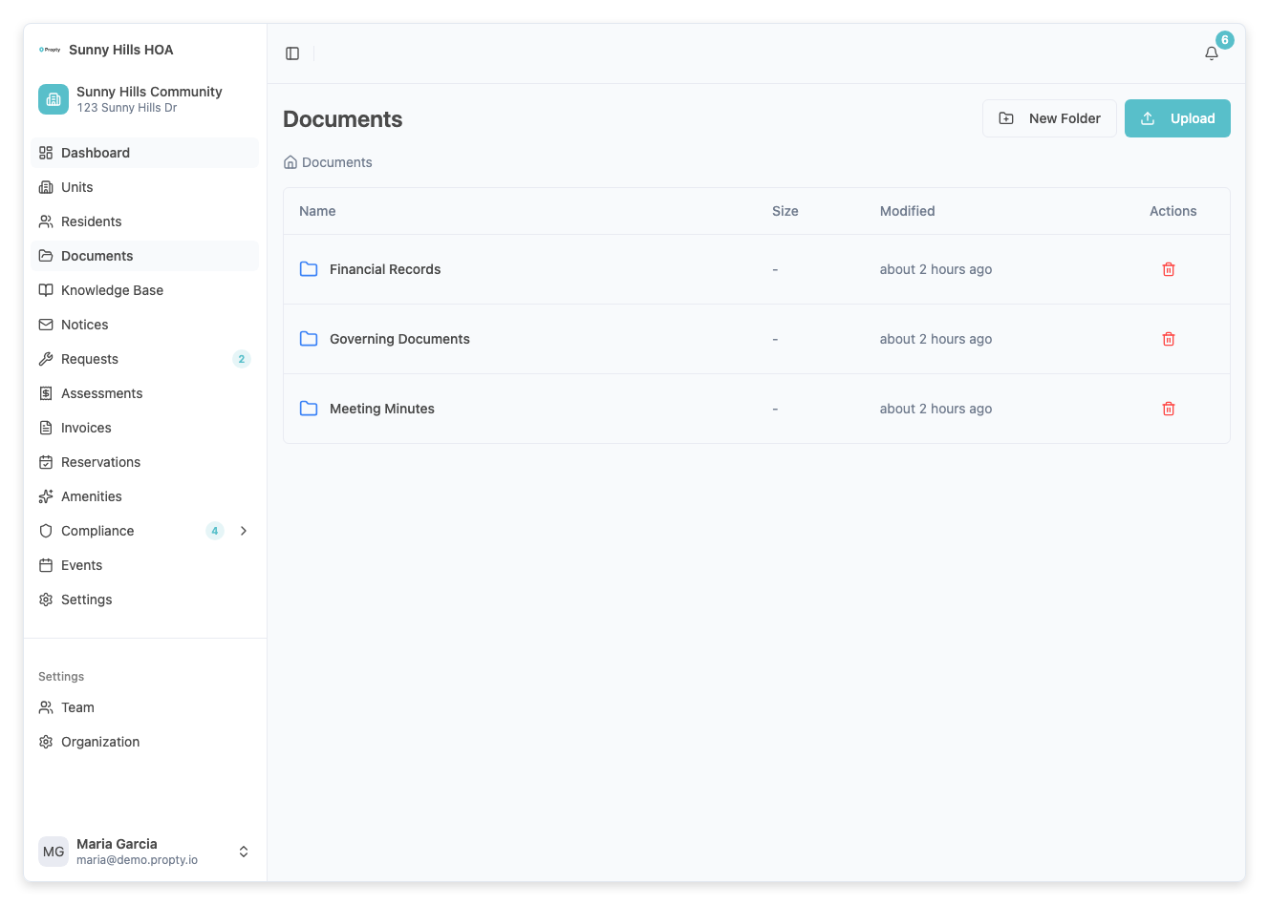Delete the Financial Records folder
The width and height of the screenshot is (1269, 905).
point(1168,269)
